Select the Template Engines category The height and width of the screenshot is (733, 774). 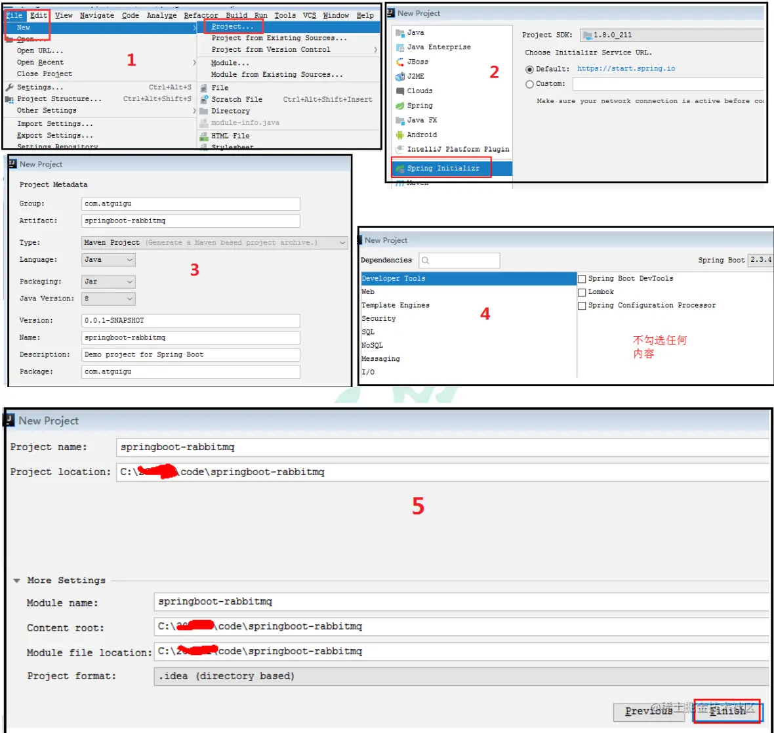coord(468,305)
